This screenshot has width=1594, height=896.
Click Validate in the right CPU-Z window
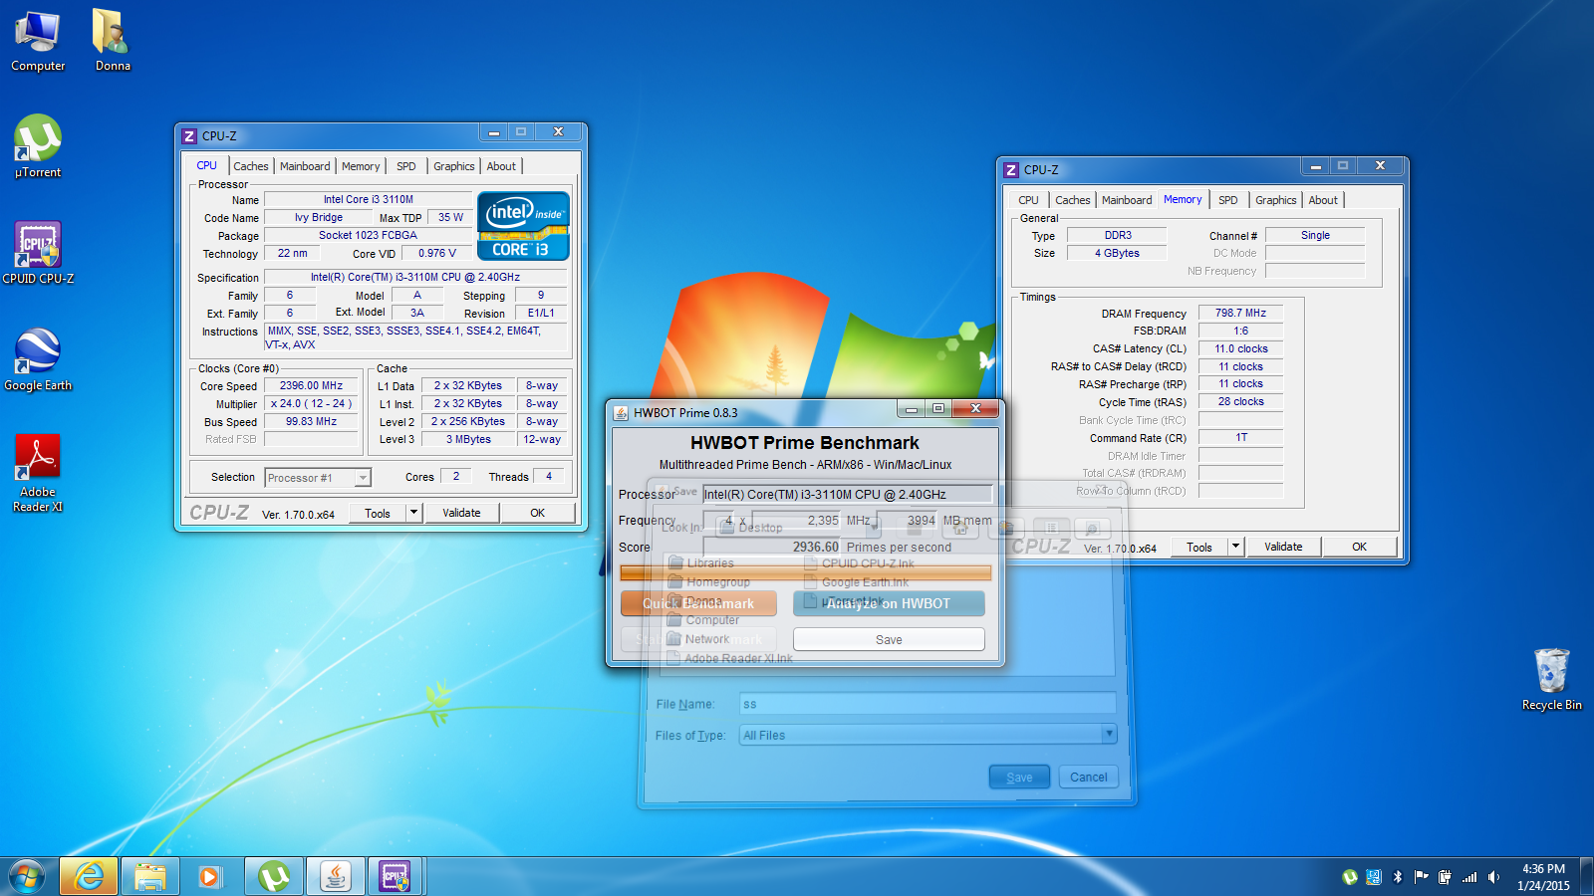tap(1283, 547)
